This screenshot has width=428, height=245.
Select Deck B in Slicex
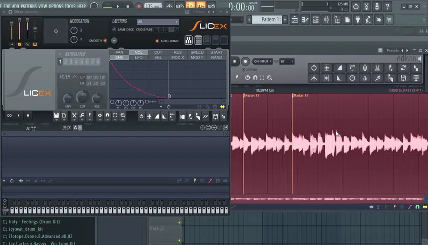point(80,127)
